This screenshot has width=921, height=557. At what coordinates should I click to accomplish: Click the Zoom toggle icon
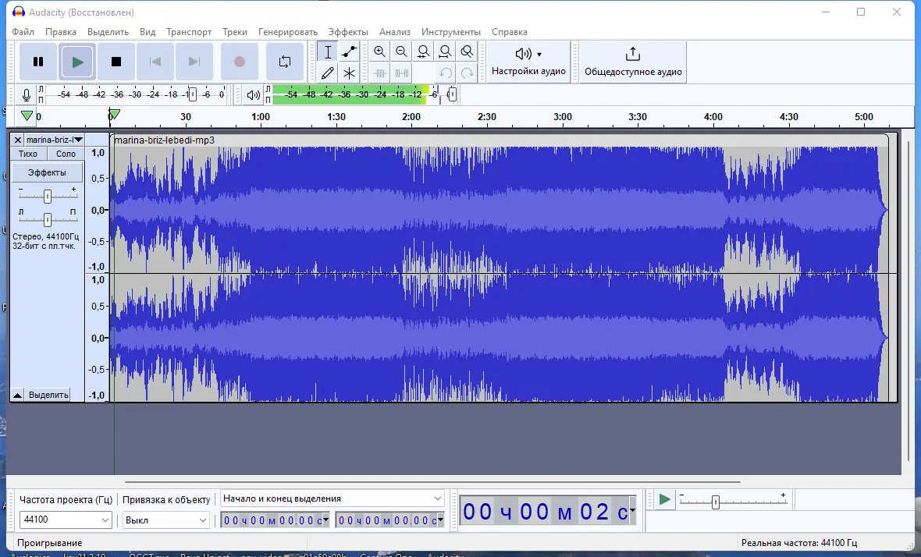467,51
